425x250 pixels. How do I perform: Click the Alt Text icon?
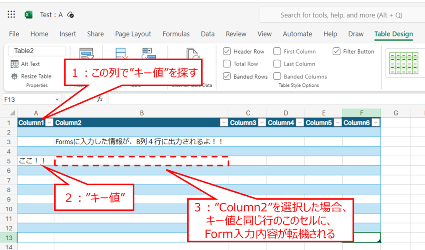pyautogui.click(x=15, y=64)
